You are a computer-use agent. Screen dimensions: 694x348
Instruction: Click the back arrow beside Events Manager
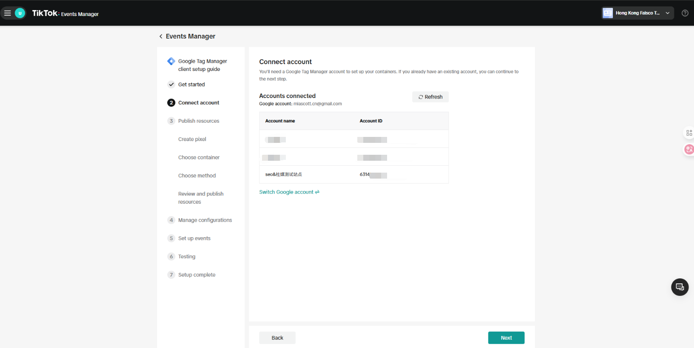pyautogui.click(x=161, y=37)
